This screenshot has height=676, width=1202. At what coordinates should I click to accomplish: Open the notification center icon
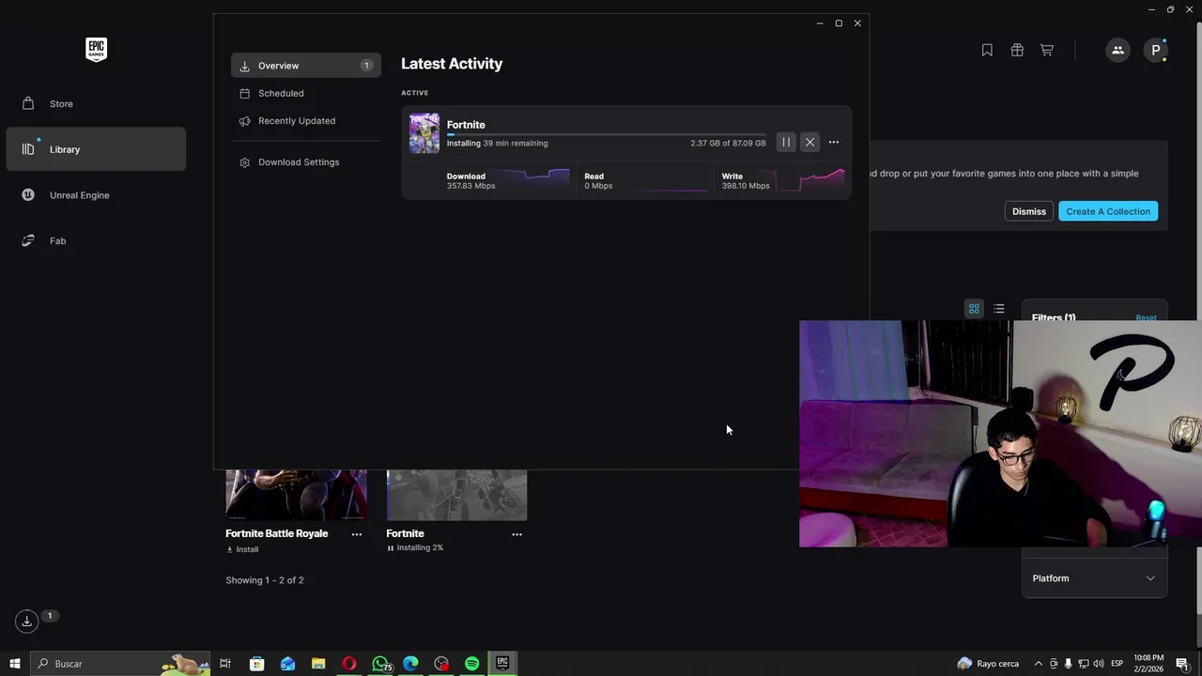click(1182, 664)
